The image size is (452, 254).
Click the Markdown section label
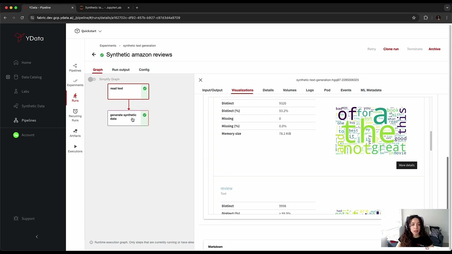tap(215, 247)
